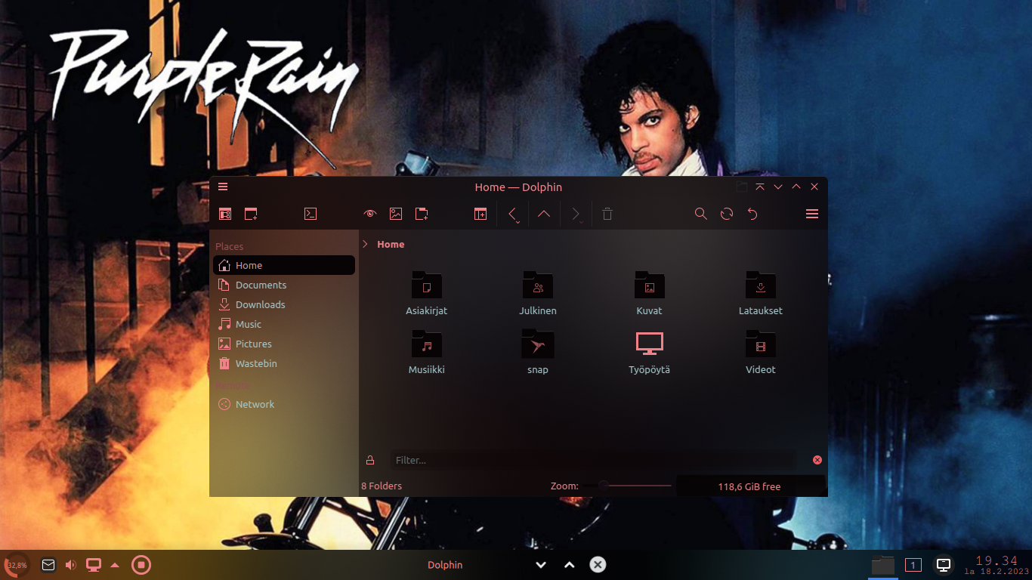This screenshot has width=1032, height=580.
Task: Click the circular stop icon in panel
Action: (x=141, y=565)
